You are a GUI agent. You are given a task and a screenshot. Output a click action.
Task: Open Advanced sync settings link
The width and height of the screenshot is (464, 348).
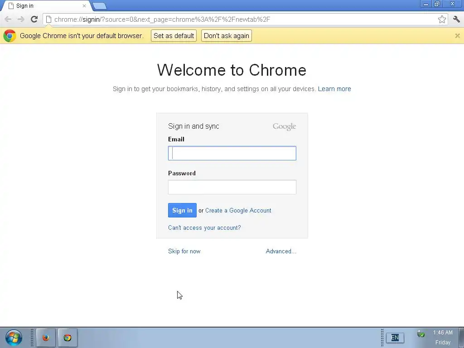281,251
